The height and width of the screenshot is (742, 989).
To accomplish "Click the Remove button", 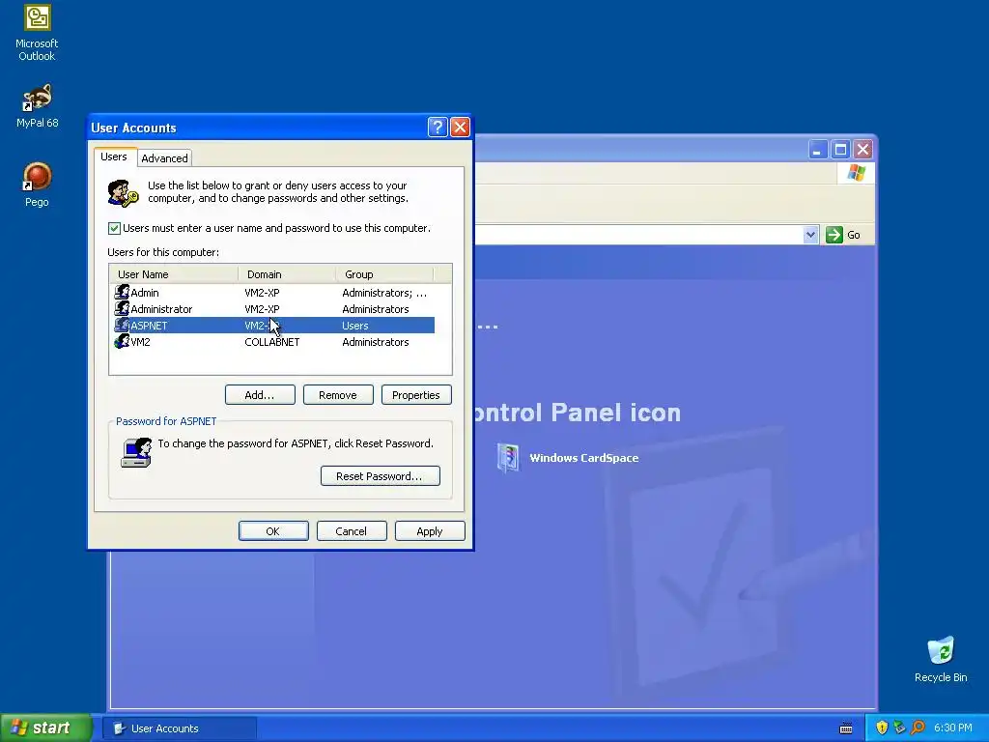I will (338, 395).
